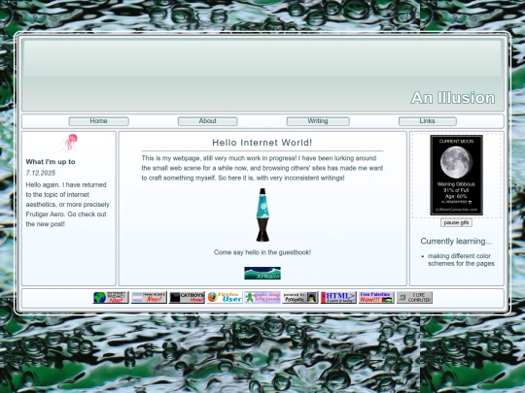This screenshot has height=393, width=525.
Task: Open the HTML Learn it today badge
Action: [338, 297]
